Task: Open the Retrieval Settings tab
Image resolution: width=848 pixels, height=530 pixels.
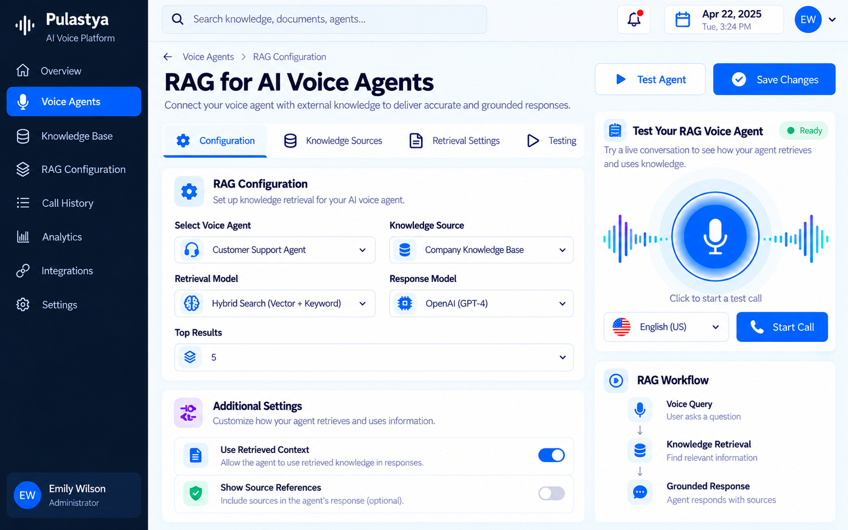Action: tap(454, 141)
